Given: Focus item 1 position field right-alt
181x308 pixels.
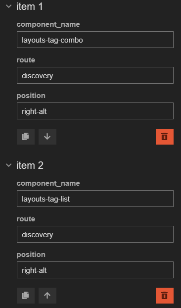Looking at the screenshot, I should 95,111.
